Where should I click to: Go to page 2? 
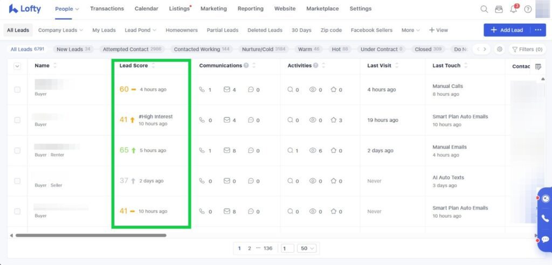tap(249, 248)
